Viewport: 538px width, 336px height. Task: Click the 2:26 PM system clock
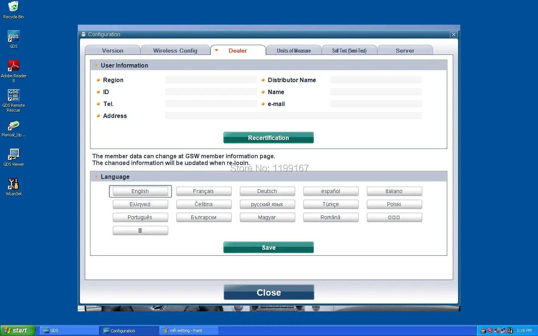524,330
